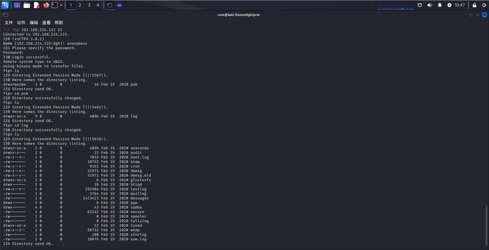Switch to workspace 2

click(x=80, y=5)
